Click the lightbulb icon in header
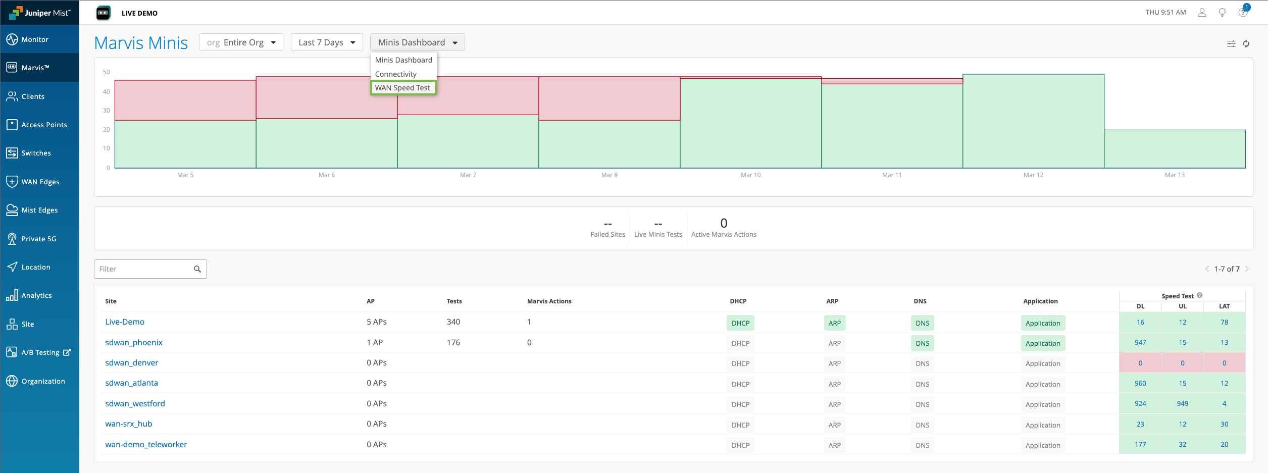The image size is (1268, 473). coord(1222,13)
